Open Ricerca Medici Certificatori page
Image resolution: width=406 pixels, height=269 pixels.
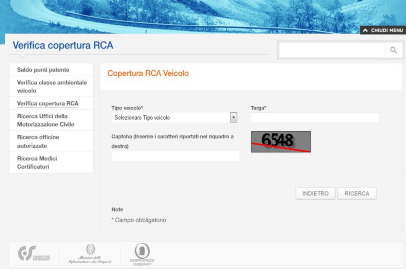point(37,162)
